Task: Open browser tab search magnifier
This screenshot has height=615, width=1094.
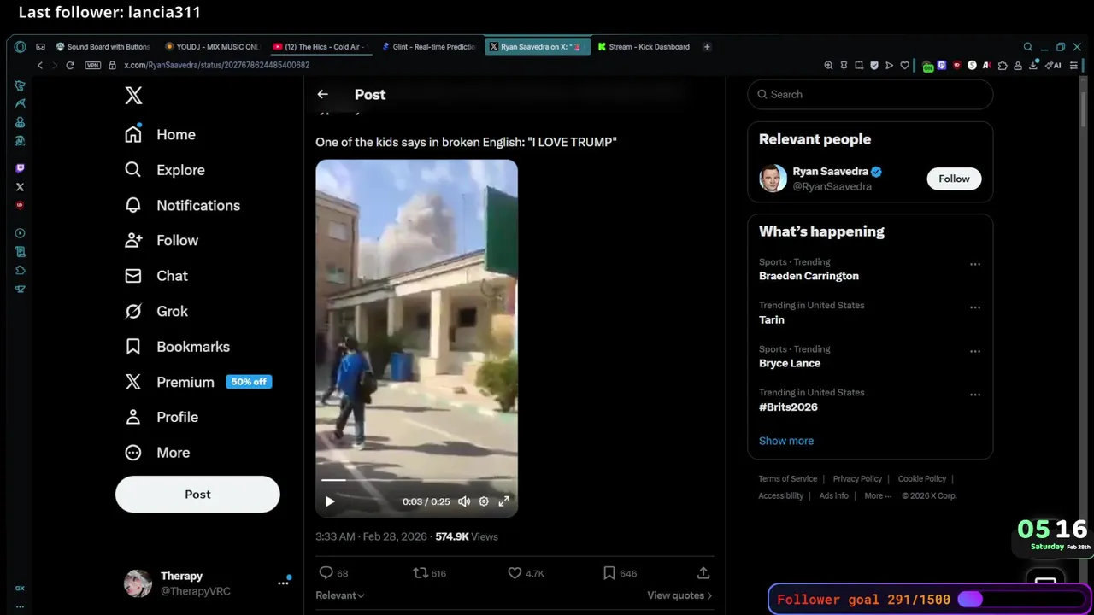Action: (x=1028, y=47)
